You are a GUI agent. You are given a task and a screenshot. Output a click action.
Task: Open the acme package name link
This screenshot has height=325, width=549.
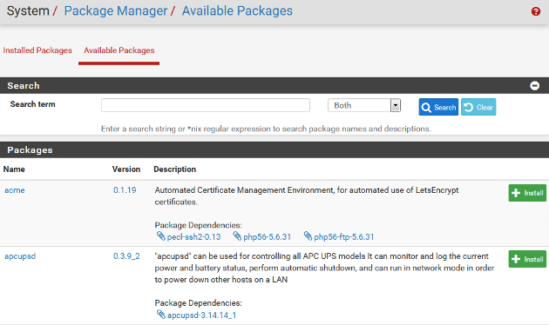[x=15, y=190]
